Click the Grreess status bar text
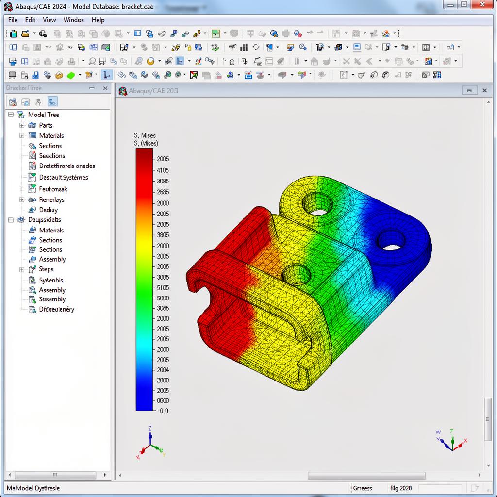497x497 pixels. tap(362, 488)
